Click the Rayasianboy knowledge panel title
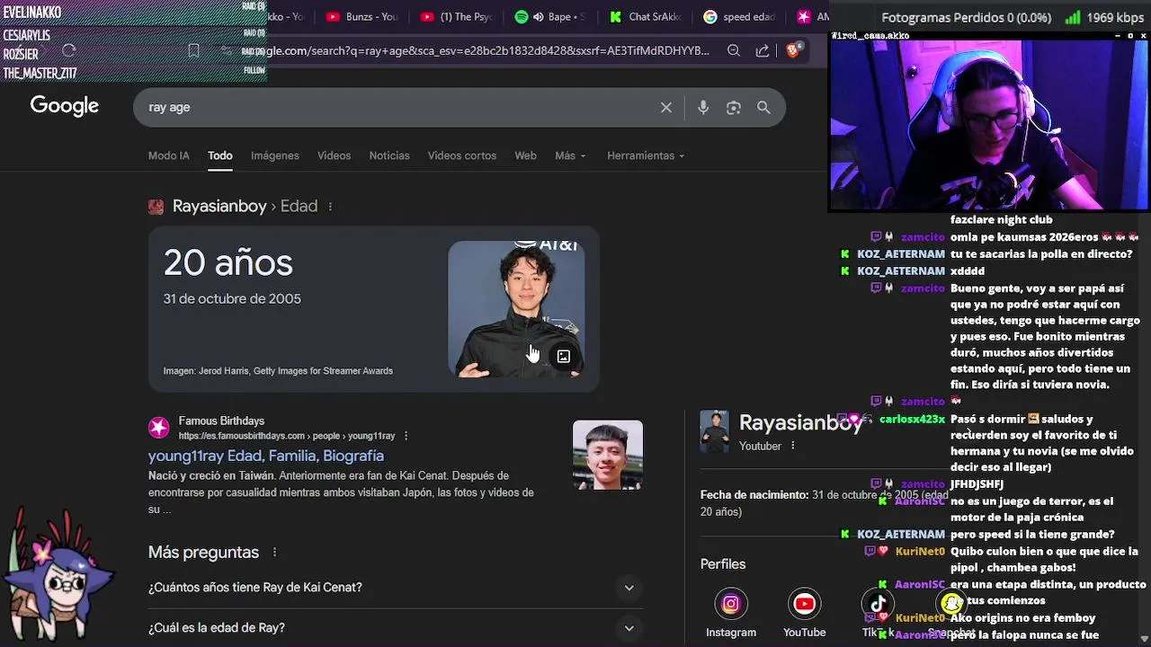The width and height of the screenshot is (1151, 647). tap(801, 422)
